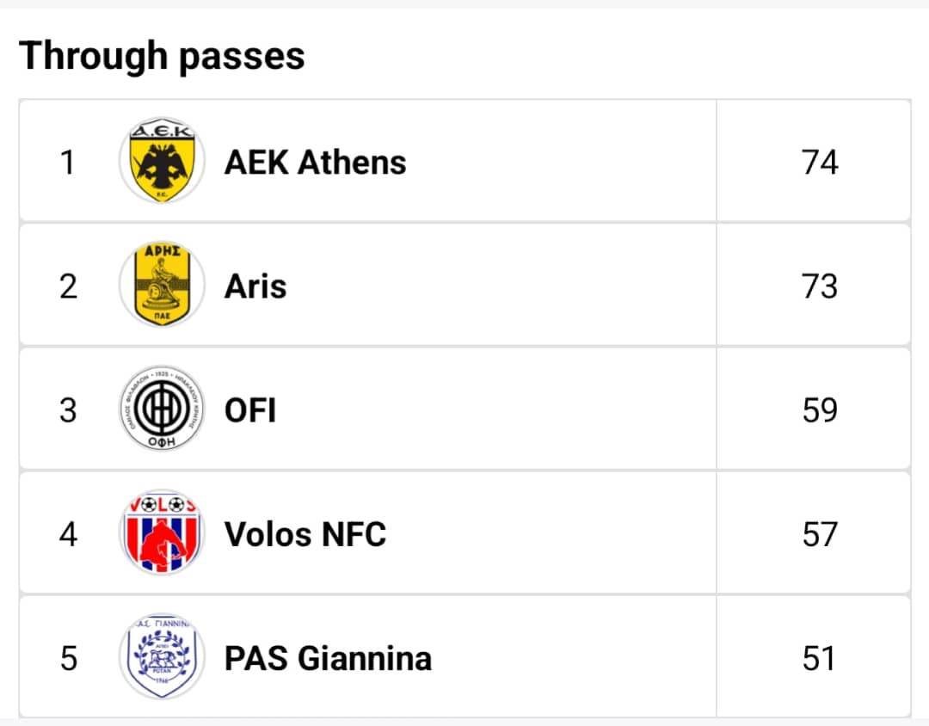This screenshot has height=726, width=929.
Task: Open the Volos NFC team name
Action: (x=305, y=534)
